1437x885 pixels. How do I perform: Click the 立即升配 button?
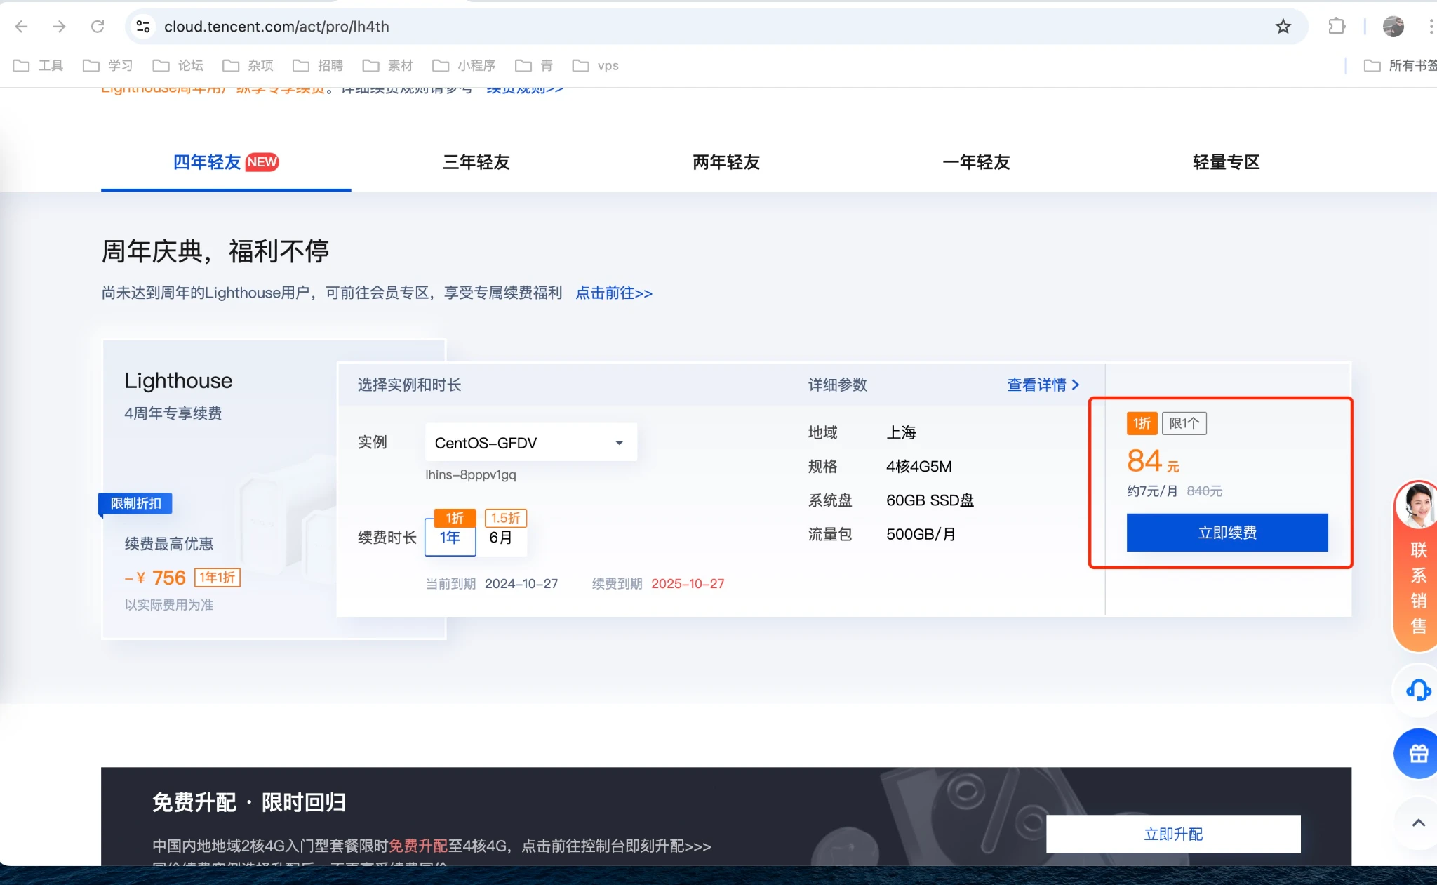point(1172,834)
